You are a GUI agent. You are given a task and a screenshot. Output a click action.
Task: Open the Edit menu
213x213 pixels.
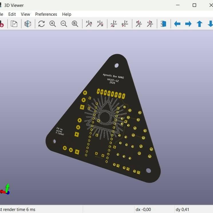click(x=12, y=14)
